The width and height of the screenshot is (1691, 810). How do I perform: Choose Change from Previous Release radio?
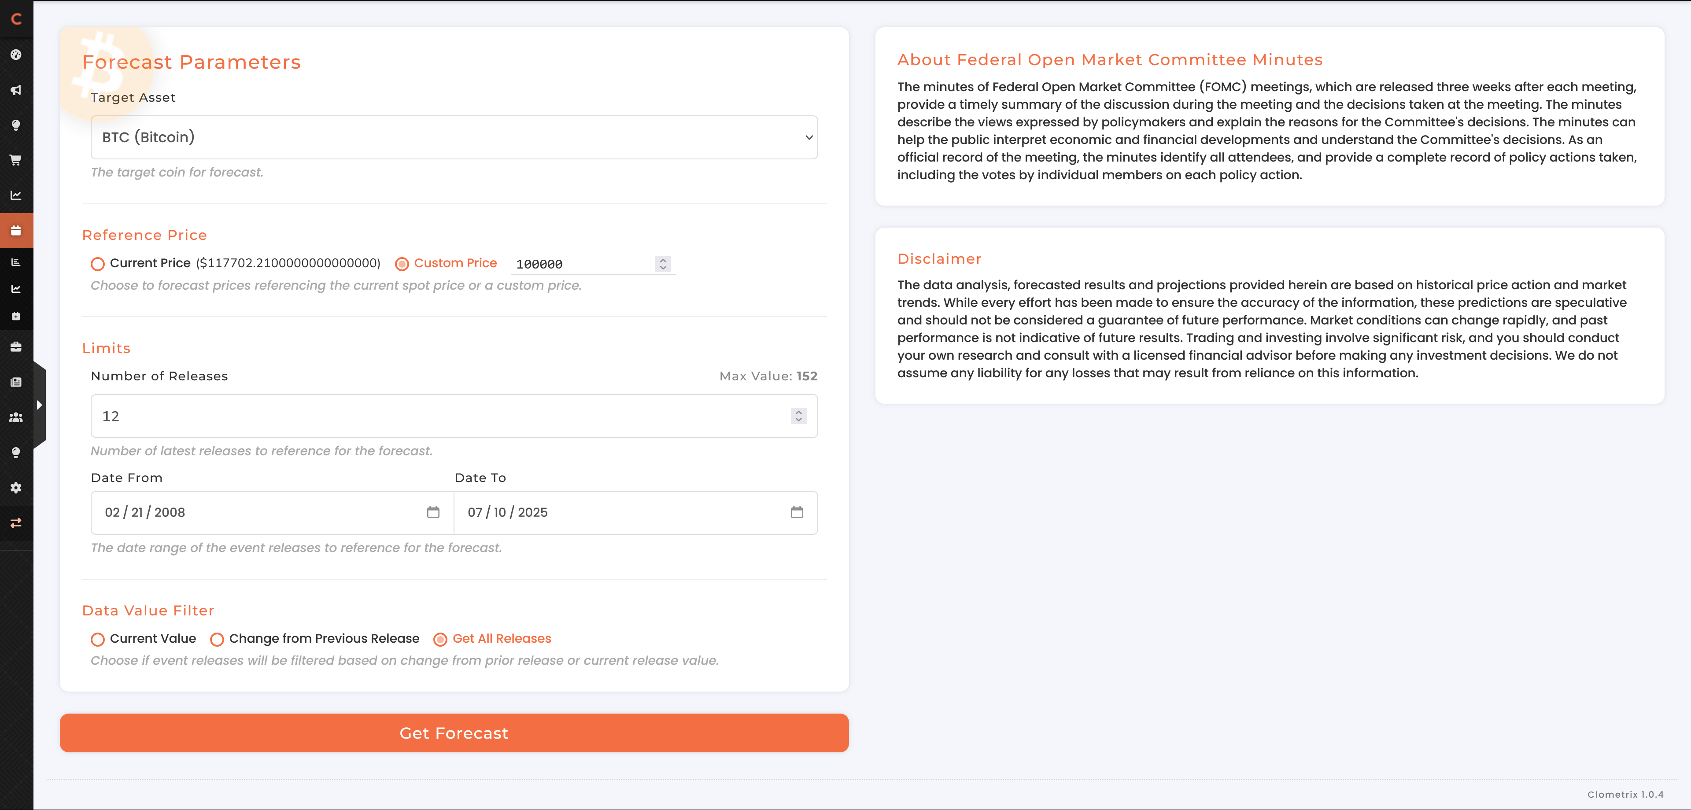[x=217, y=639]
